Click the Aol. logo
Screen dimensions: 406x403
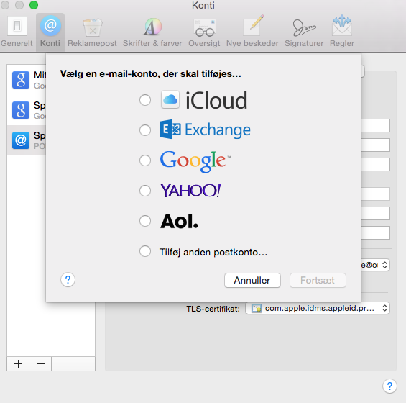pos(179,221)
